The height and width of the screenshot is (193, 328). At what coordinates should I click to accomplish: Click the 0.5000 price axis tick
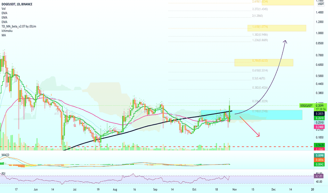click(x=320, y=76)
